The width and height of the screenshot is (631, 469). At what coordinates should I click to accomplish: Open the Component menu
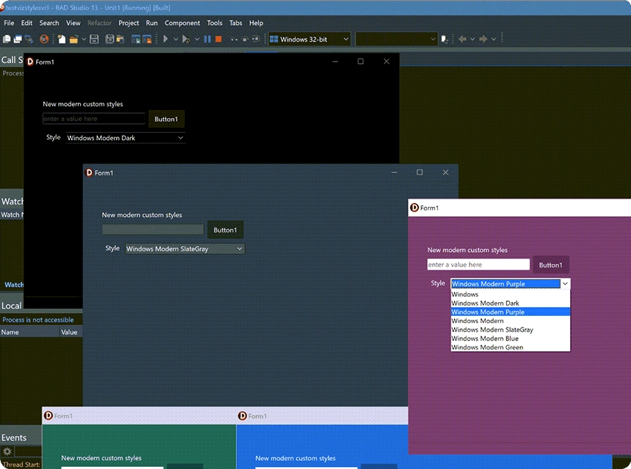182,23
